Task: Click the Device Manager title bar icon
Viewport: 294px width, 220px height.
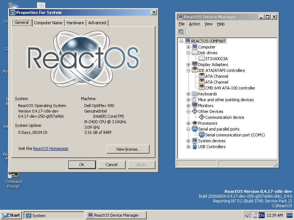Action: [180, 17]
